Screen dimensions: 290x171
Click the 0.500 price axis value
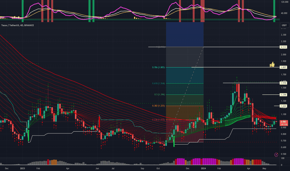283,154
